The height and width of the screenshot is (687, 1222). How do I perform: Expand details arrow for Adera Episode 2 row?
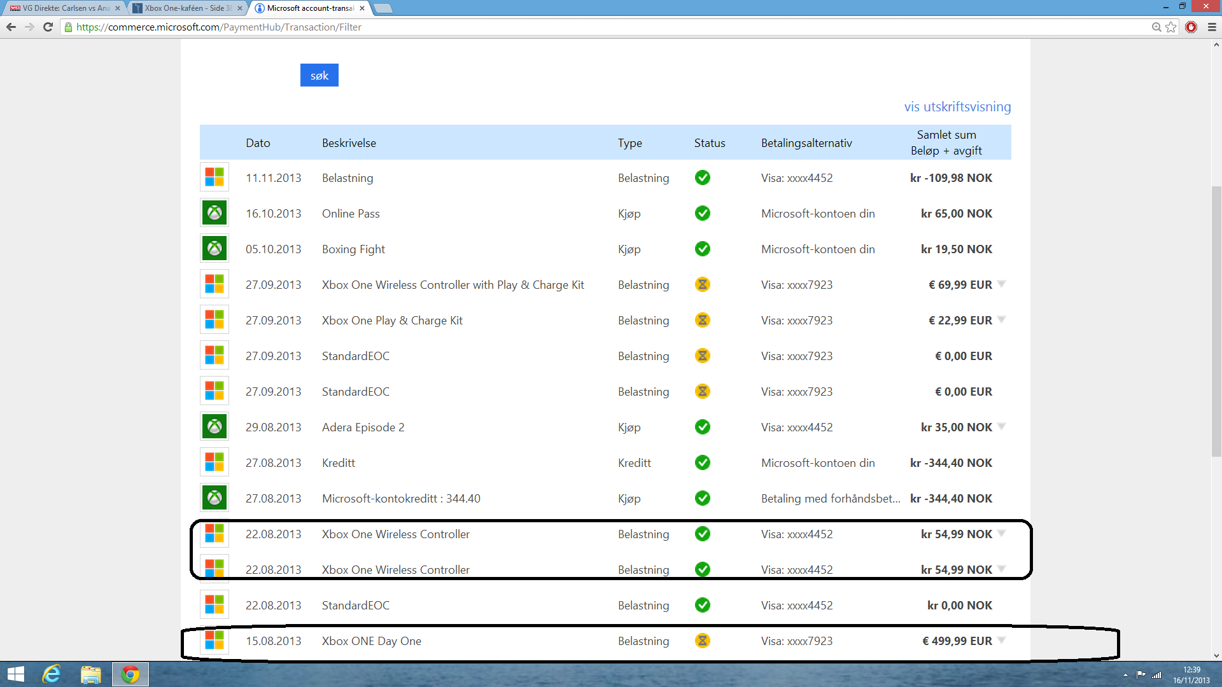pos(1002,426)
